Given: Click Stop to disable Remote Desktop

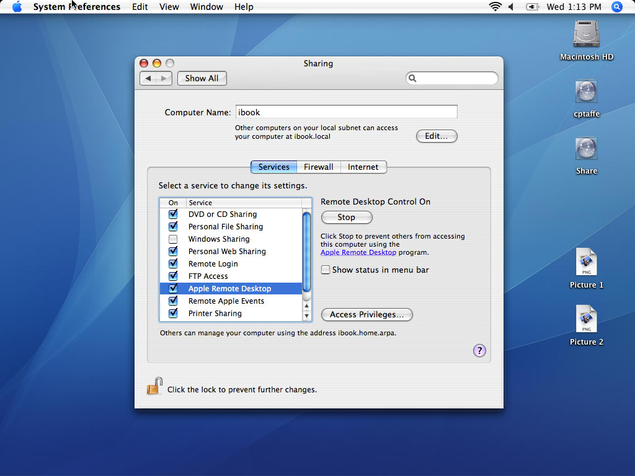Looking at the screenshot, I should tap(347, 217).
